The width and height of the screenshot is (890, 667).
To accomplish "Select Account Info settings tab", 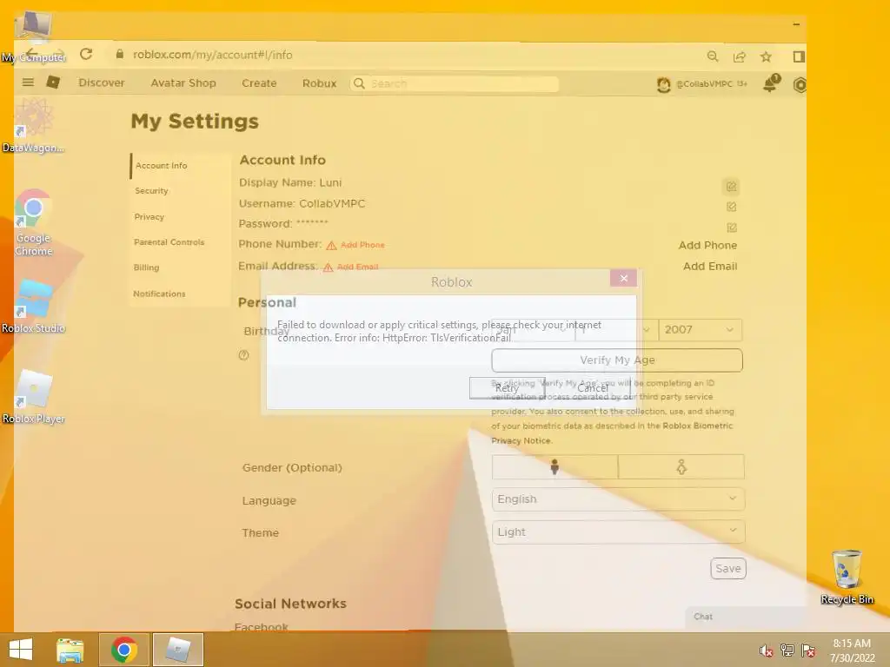I will pos(180,166).
